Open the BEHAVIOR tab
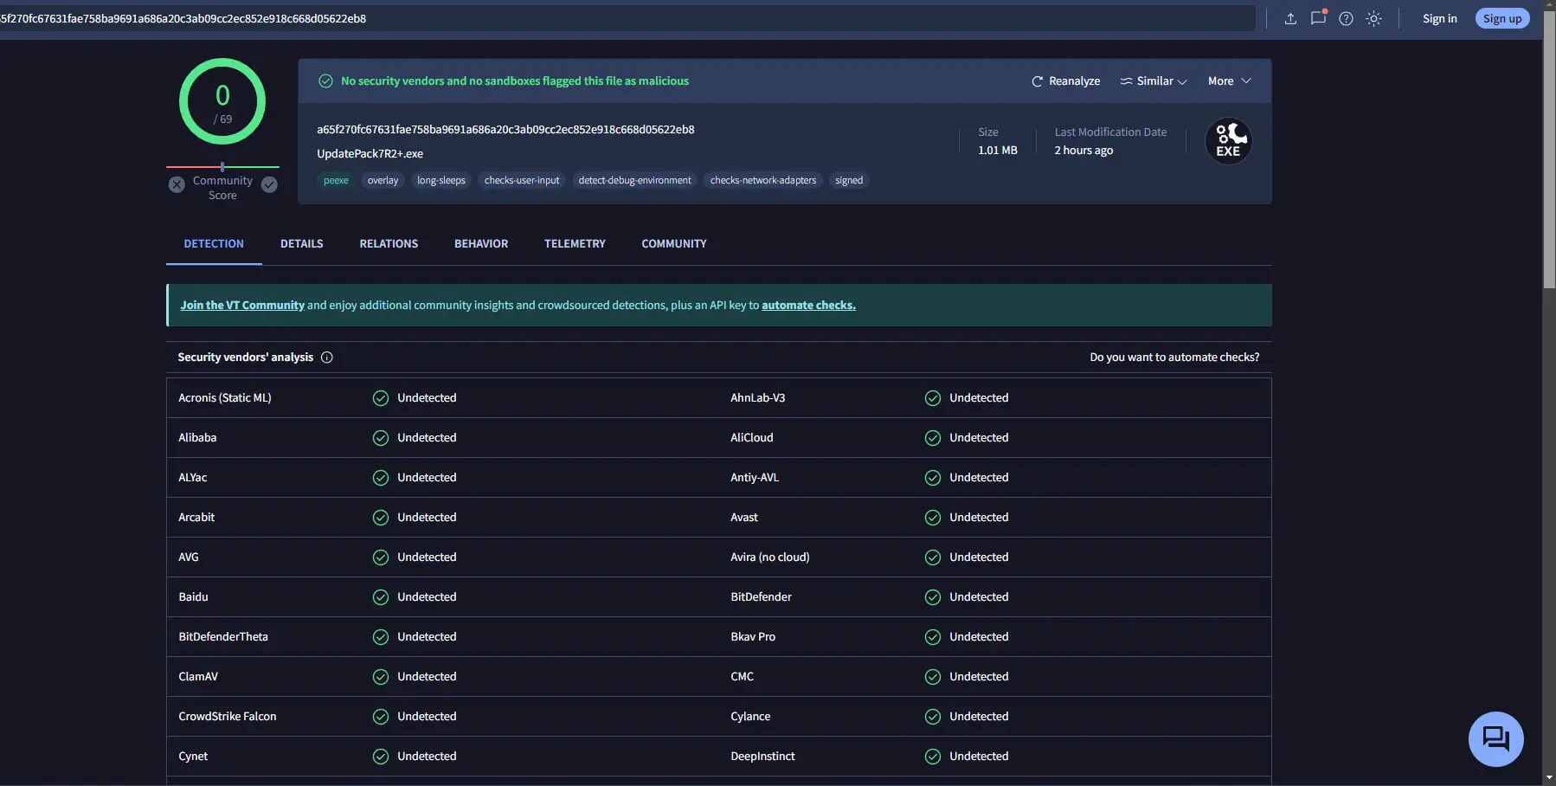The image size is (1556, 786). point(481,244)
